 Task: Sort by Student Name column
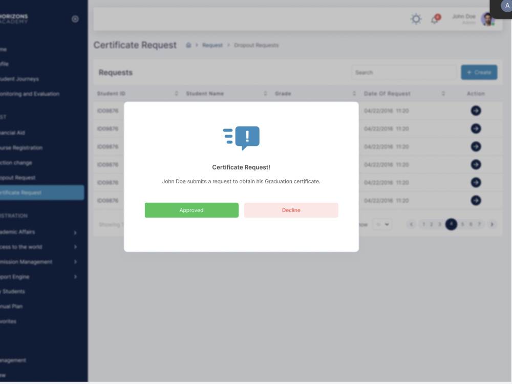(x=265, y=93)
